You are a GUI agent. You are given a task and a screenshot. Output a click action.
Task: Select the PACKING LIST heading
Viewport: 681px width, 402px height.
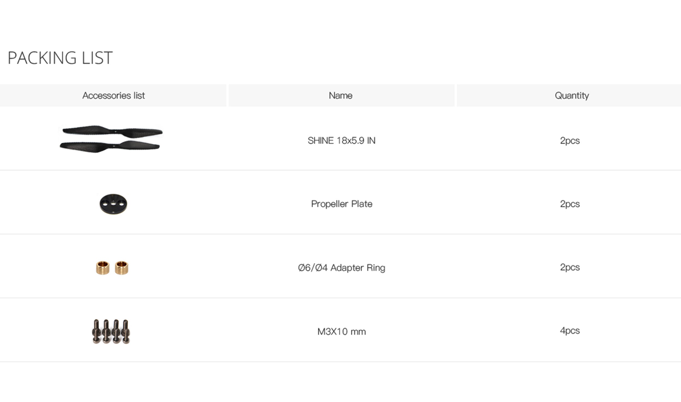[x=60, y=58]
